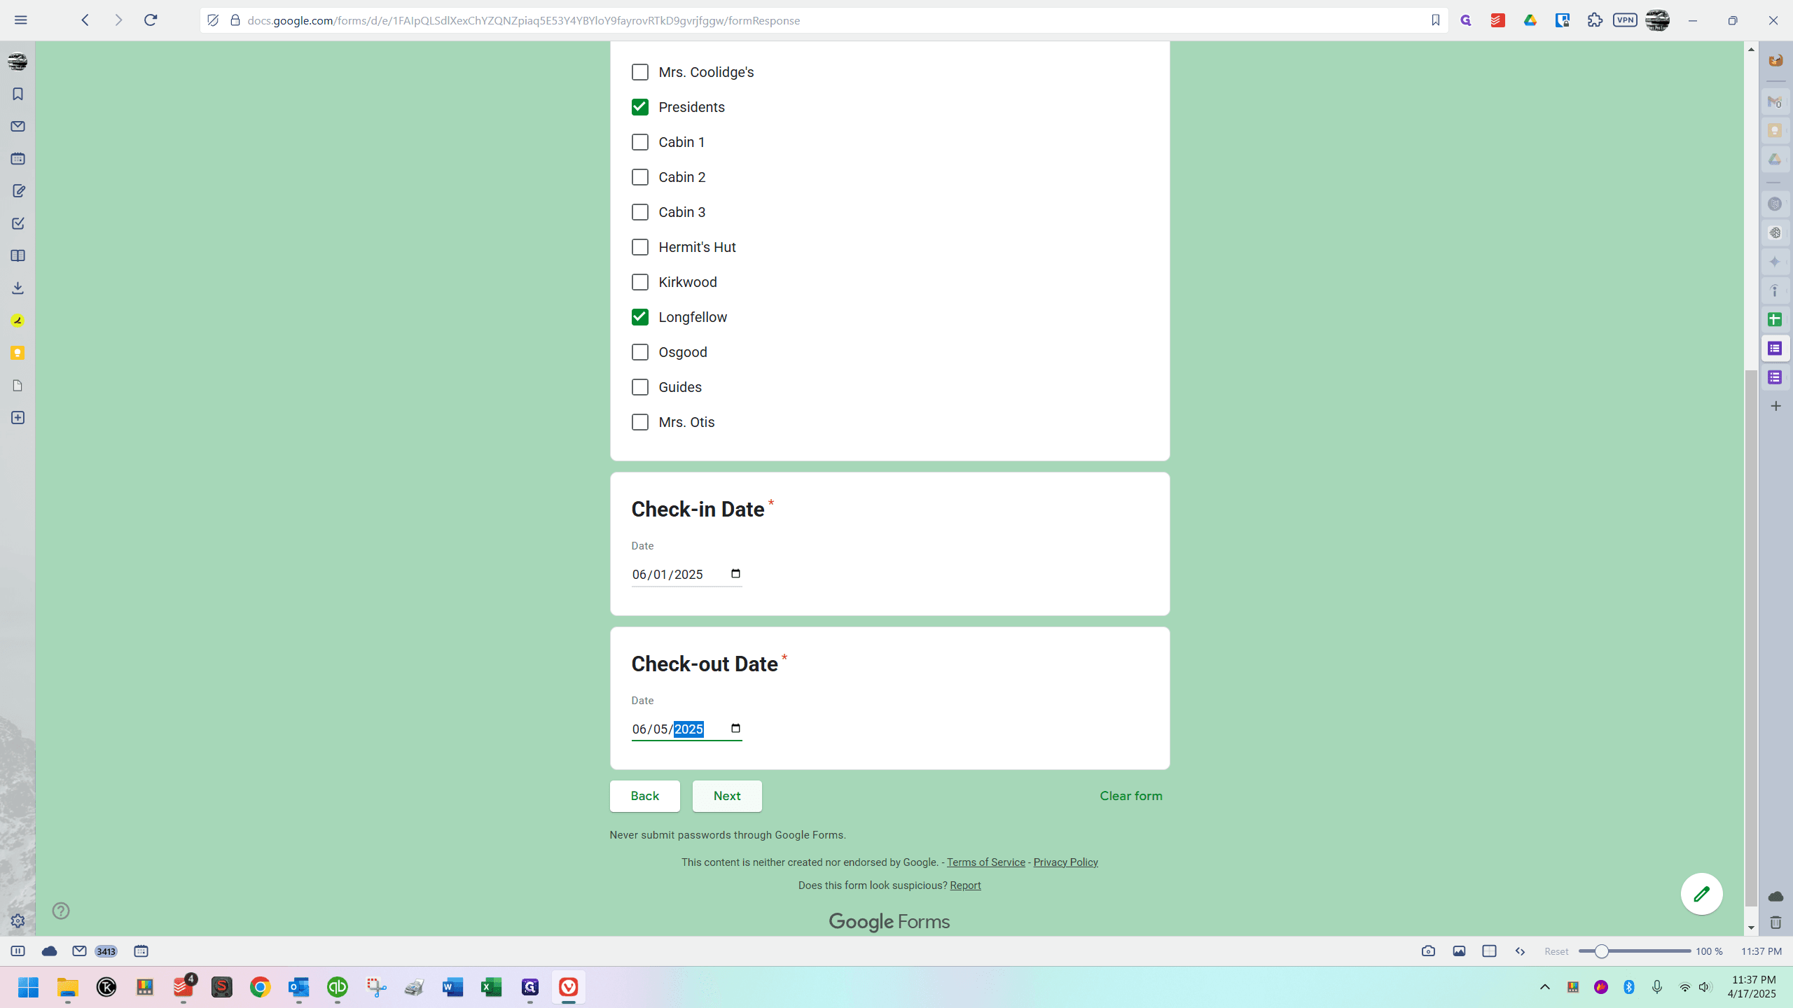Open the Notes side panel

tap(18, 191)
